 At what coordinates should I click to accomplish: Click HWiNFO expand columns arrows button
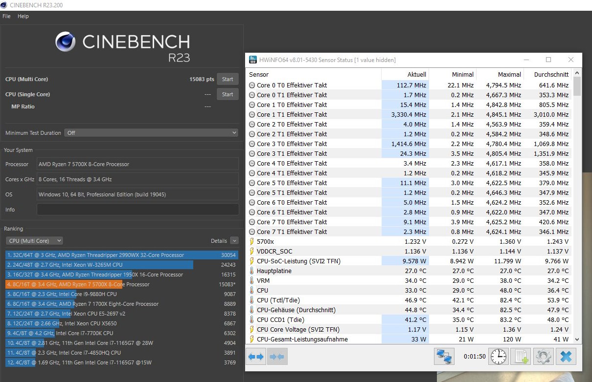[256, 357]
